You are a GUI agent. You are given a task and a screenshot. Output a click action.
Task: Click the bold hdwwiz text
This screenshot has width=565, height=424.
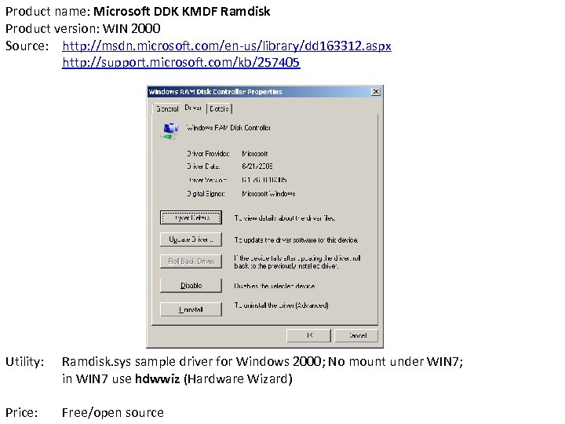pos(157,379)
